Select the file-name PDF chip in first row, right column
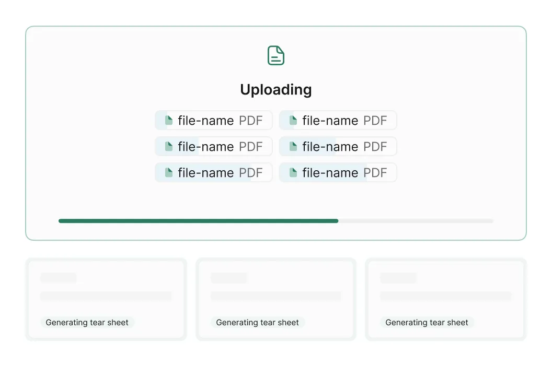This screenshot has height=366, width=552. pyautogui.click(x=338, y=120)
